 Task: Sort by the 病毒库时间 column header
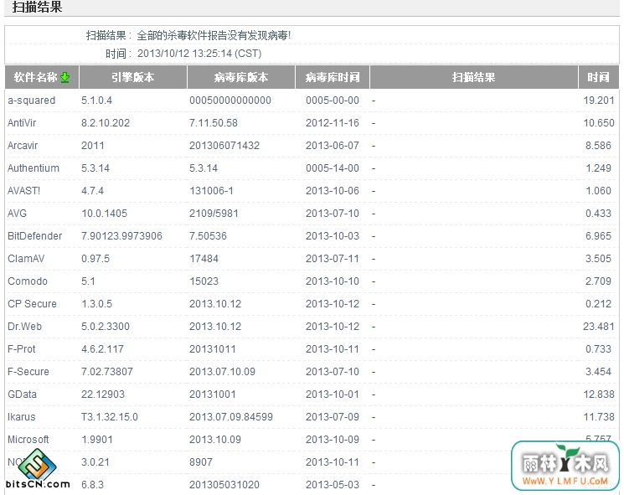coord(333,77)
